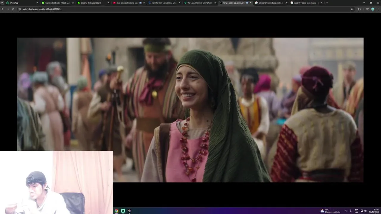Switch to the Stream - Kick Dashboard tab
Viewport: 381px width, 214px height.
coord(93,3)
